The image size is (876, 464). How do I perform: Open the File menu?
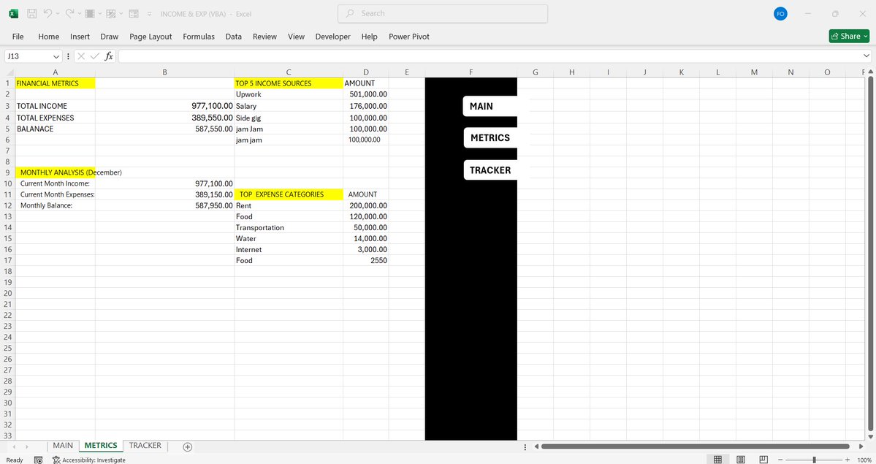(18, 37)
